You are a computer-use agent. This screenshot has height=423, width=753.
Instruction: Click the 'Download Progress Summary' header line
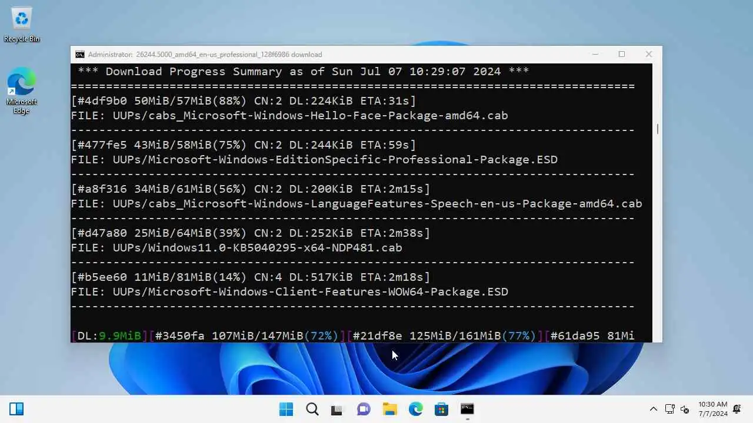pyautogui.click(x=304, y=72)
